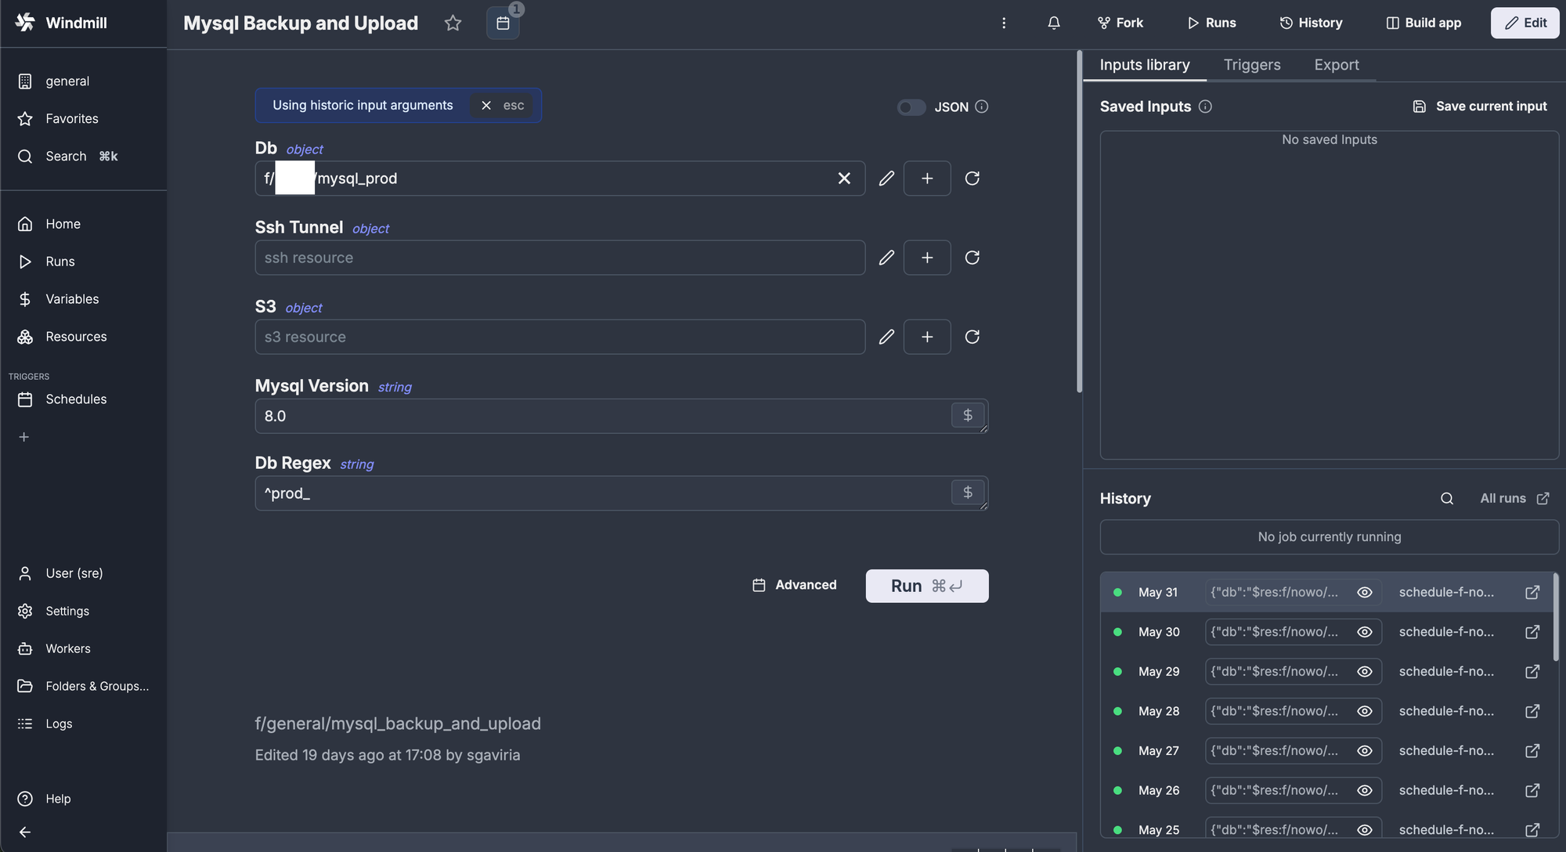
Task: Preview May 28 run inputs eye icon
Action: pos(1365,711)
